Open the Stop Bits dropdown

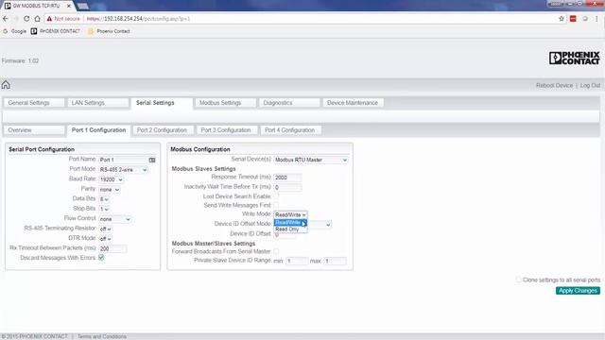pos(104,209)
